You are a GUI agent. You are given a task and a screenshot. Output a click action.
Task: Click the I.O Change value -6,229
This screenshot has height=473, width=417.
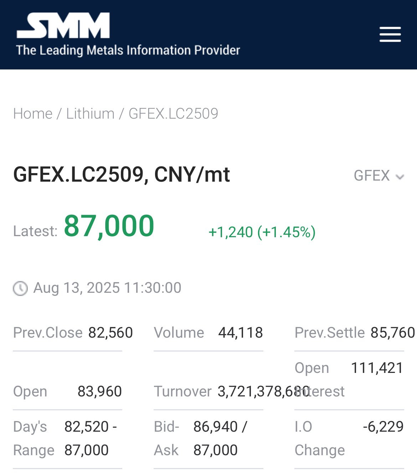(383, 427)
